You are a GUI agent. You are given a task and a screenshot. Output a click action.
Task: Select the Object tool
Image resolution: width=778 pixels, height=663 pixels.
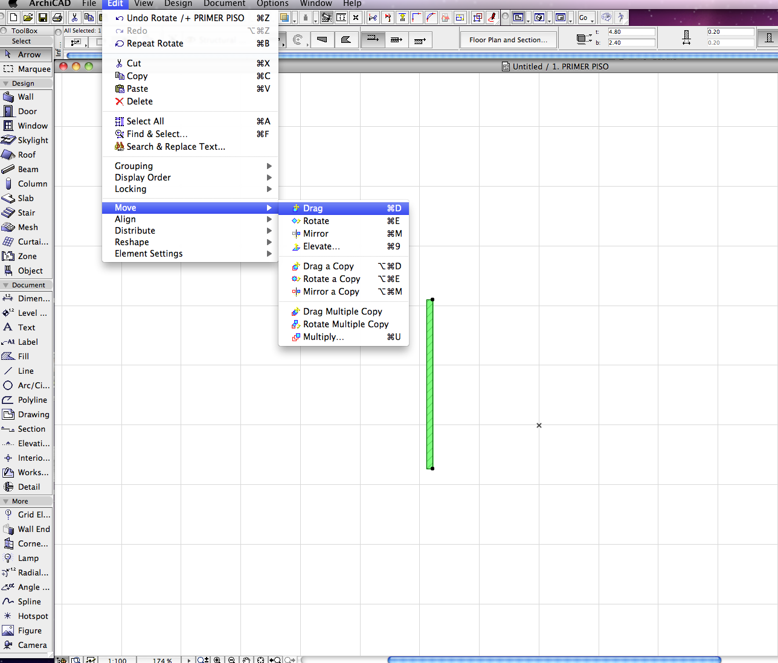click(27, 271)
